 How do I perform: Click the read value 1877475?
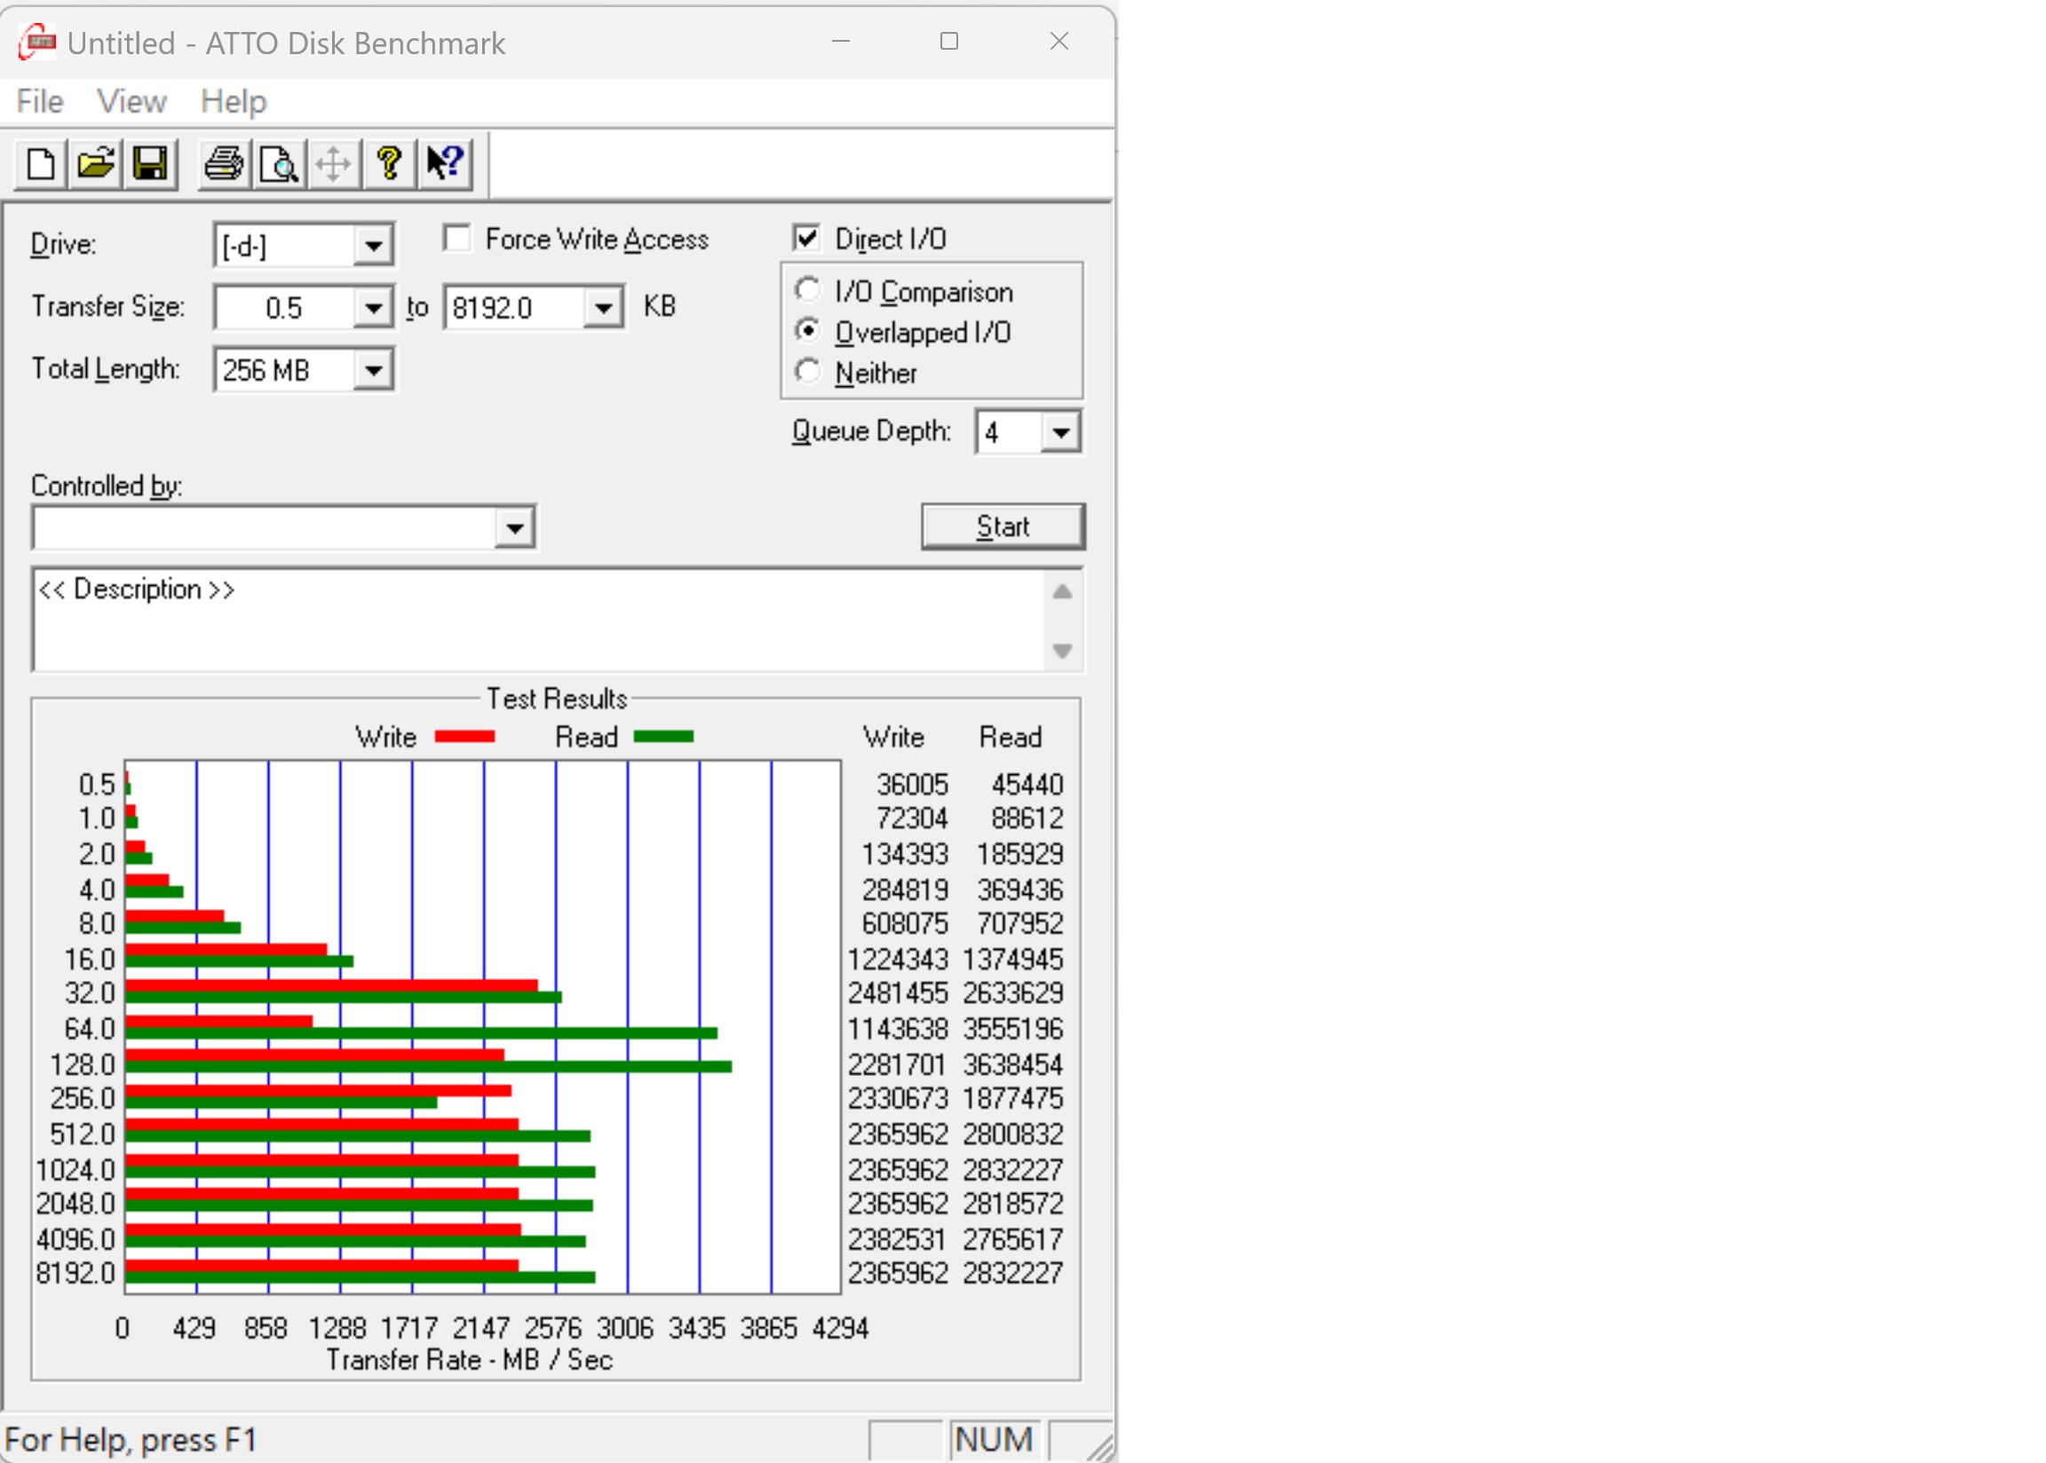[1012, 1098]
